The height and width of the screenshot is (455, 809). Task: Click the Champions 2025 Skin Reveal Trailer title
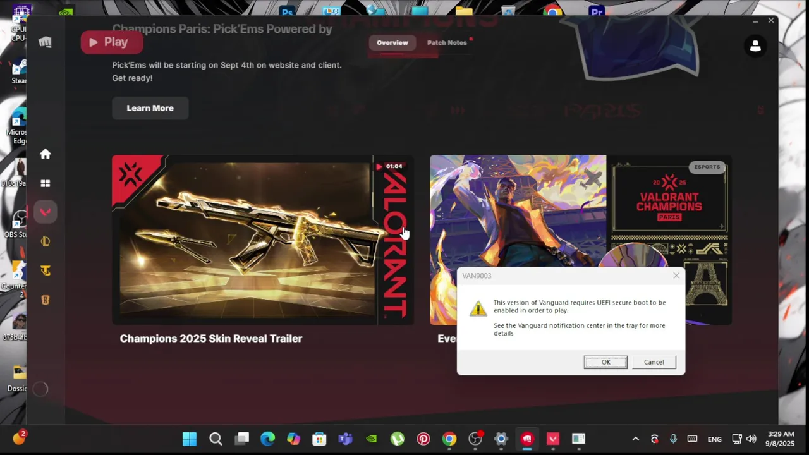point(211,339)
